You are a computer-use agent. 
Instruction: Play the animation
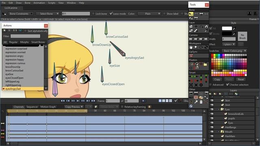tap(78, 101)
